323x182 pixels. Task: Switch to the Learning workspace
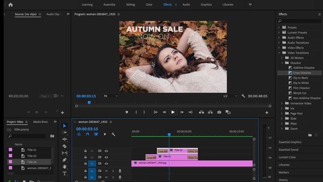pyautogui.click(x=87, y=5)
